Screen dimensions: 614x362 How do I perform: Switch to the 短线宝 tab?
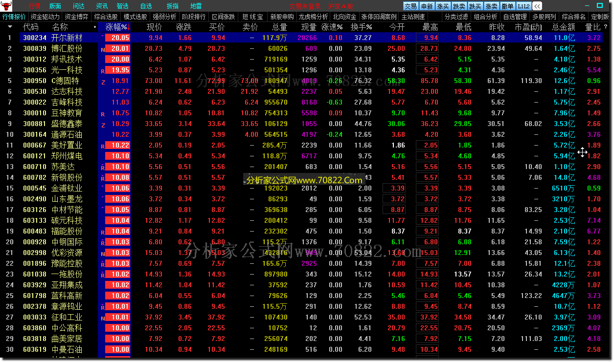point(252,17)
